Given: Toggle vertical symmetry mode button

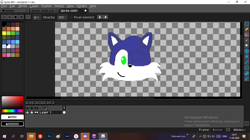Looking at the screenshot, I should (100, 17).
